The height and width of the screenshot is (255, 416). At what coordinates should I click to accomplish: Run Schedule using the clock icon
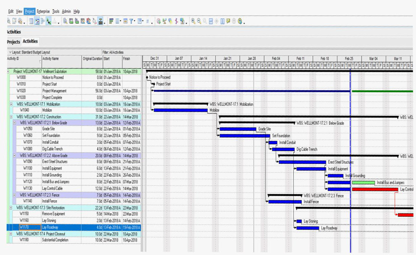tap(159, 22)
